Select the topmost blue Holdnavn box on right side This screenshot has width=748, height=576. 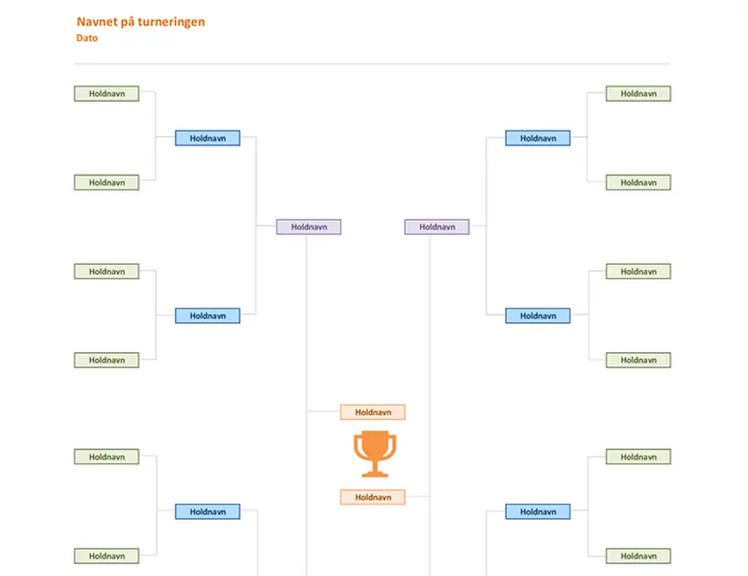point(538,138)
